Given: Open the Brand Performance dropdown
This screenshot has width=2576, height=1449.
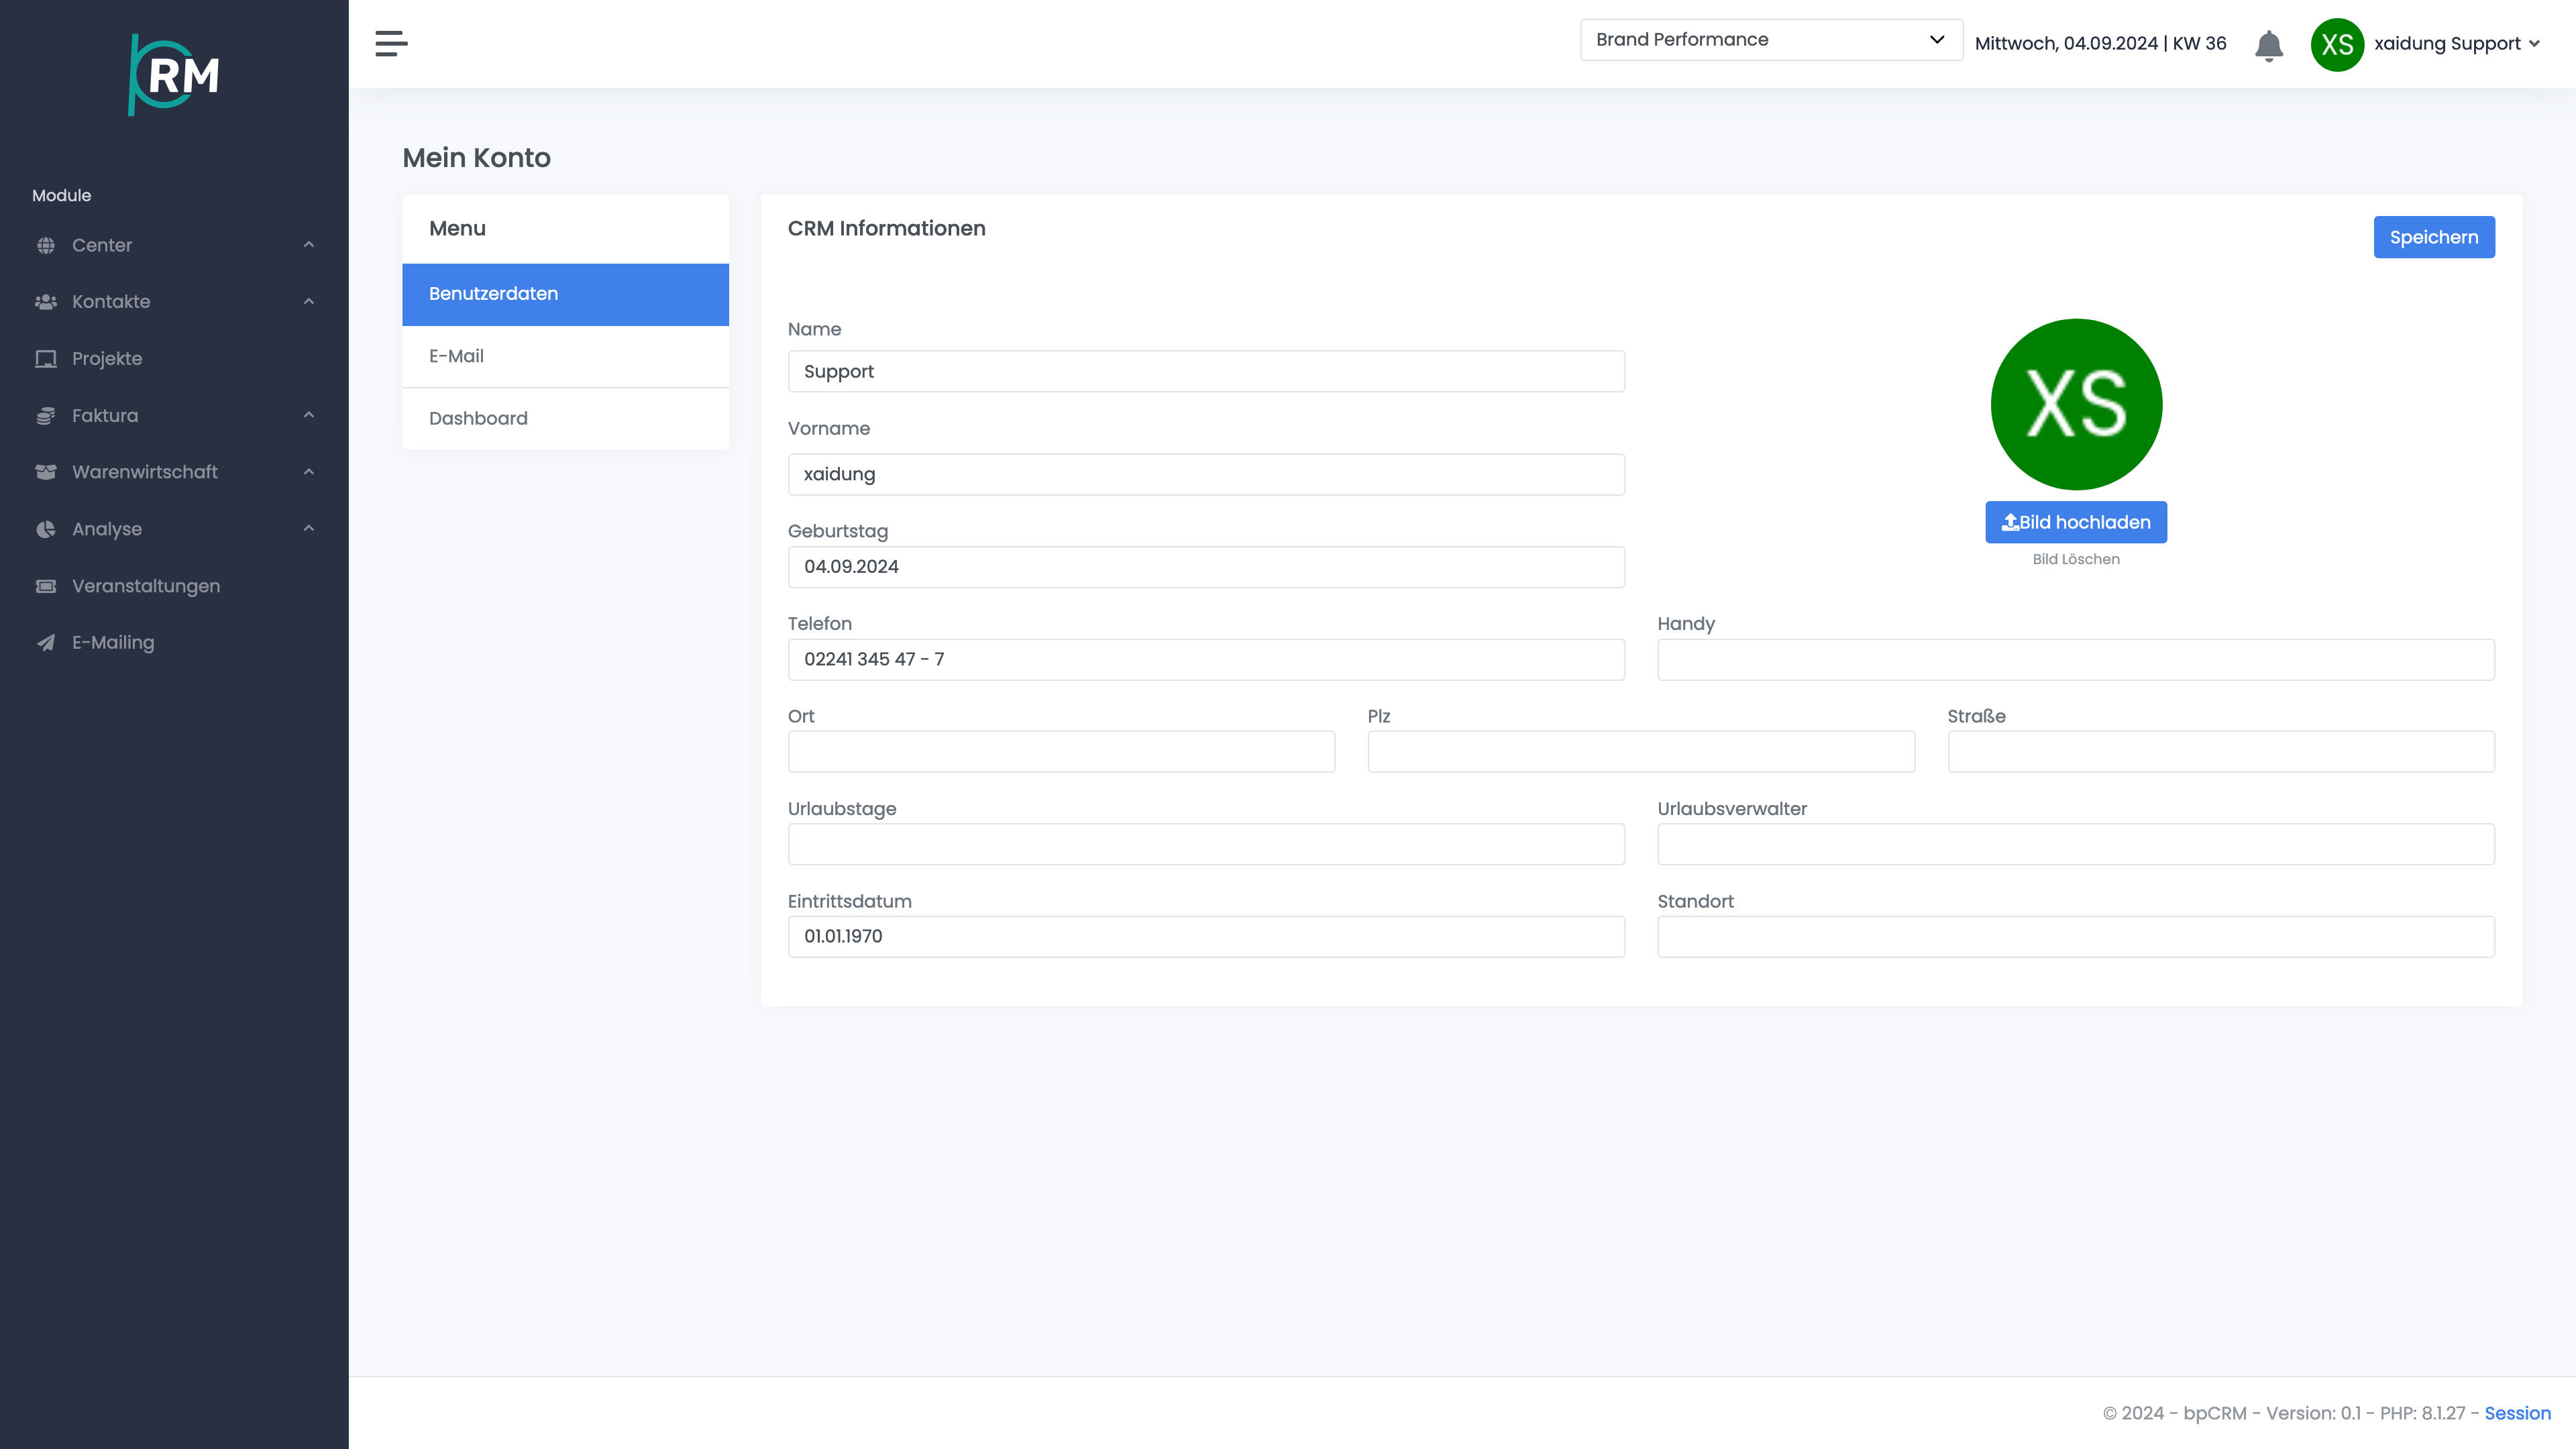Looking at the screenshot, I should 1771,40.
